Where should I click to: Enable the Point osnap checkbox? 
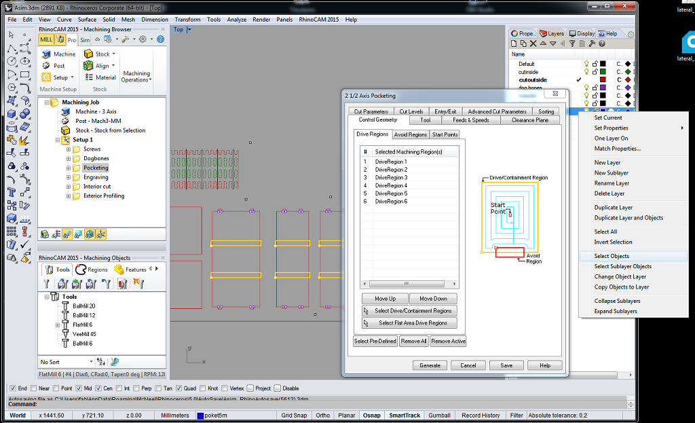[x=56, y=388]
